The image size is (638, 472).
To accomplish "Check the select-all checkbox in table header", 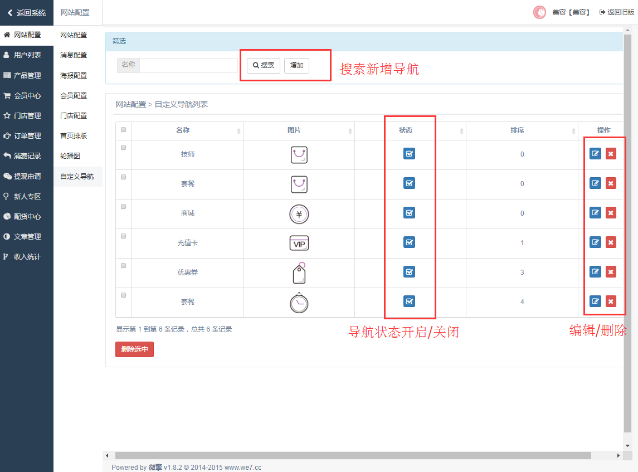I will point(124,130).
